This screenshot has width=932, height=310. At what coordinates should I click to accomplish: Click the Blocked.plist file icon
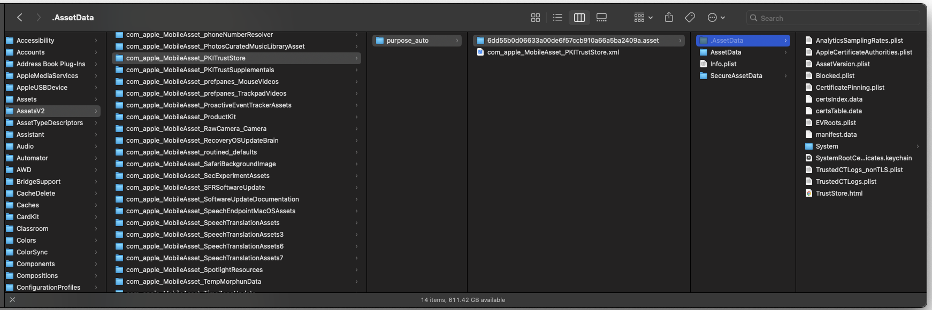point(809,76)
